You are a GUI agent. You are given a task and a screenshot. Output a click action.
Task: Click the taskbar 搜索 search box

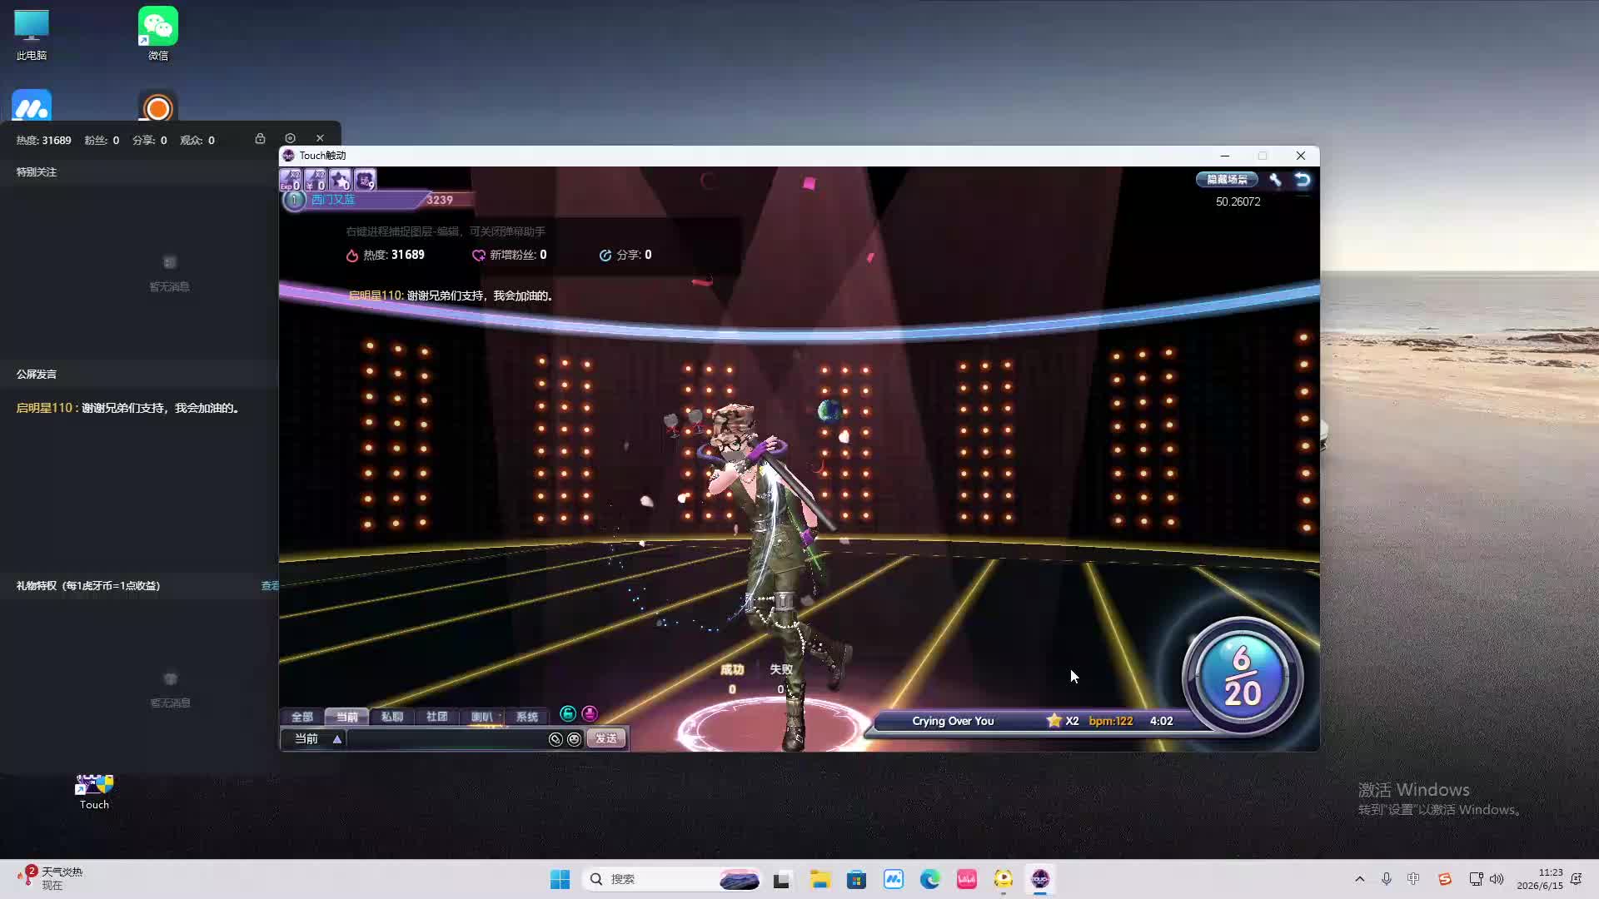pos(673,879)
